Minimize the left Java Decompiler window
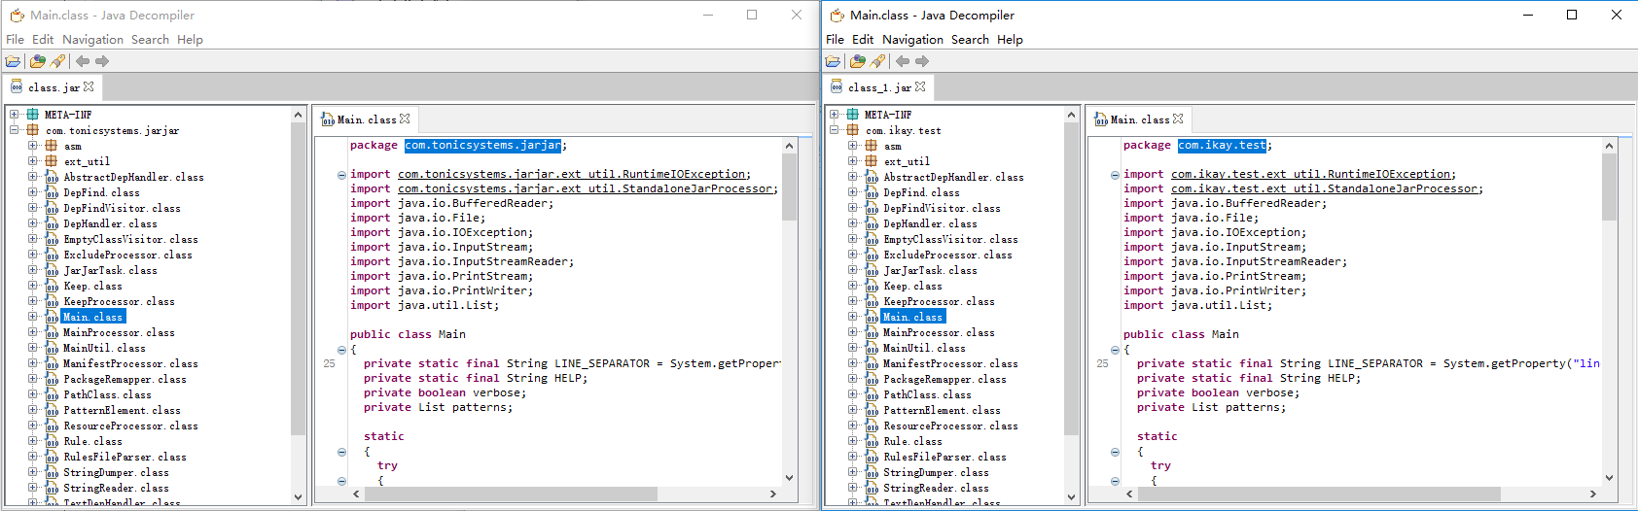1638x511 pixels. pyautogui.click(x=708, y=15)
